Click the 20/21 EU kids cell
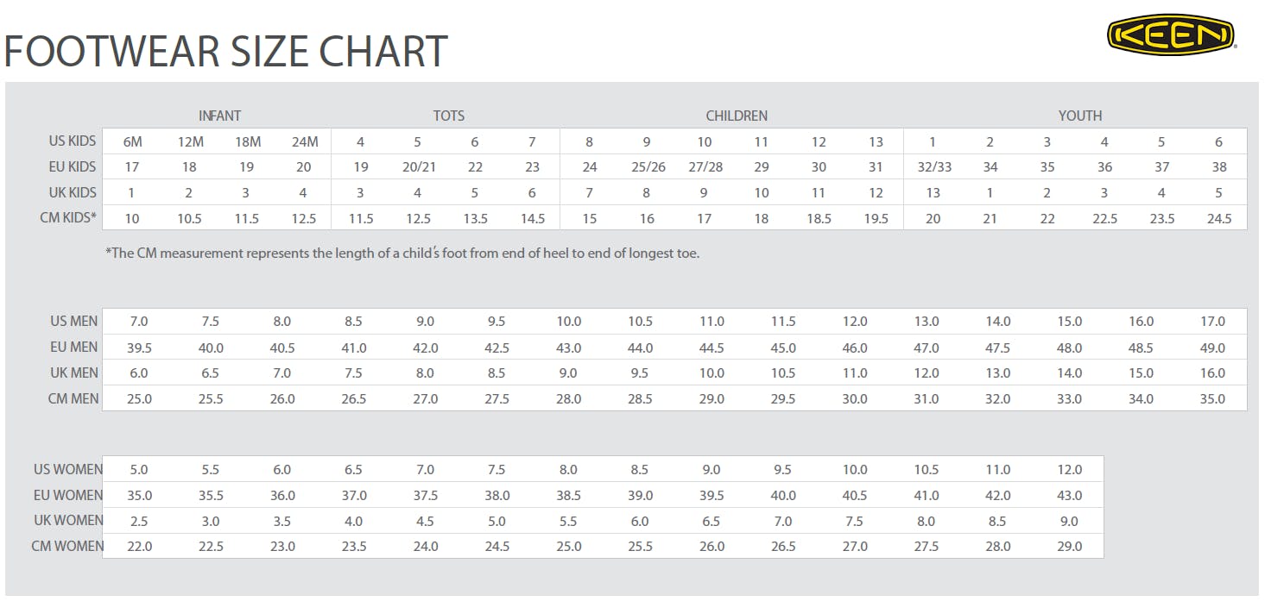The height and width of the screenshot is (601, 1265). point(418,167)
